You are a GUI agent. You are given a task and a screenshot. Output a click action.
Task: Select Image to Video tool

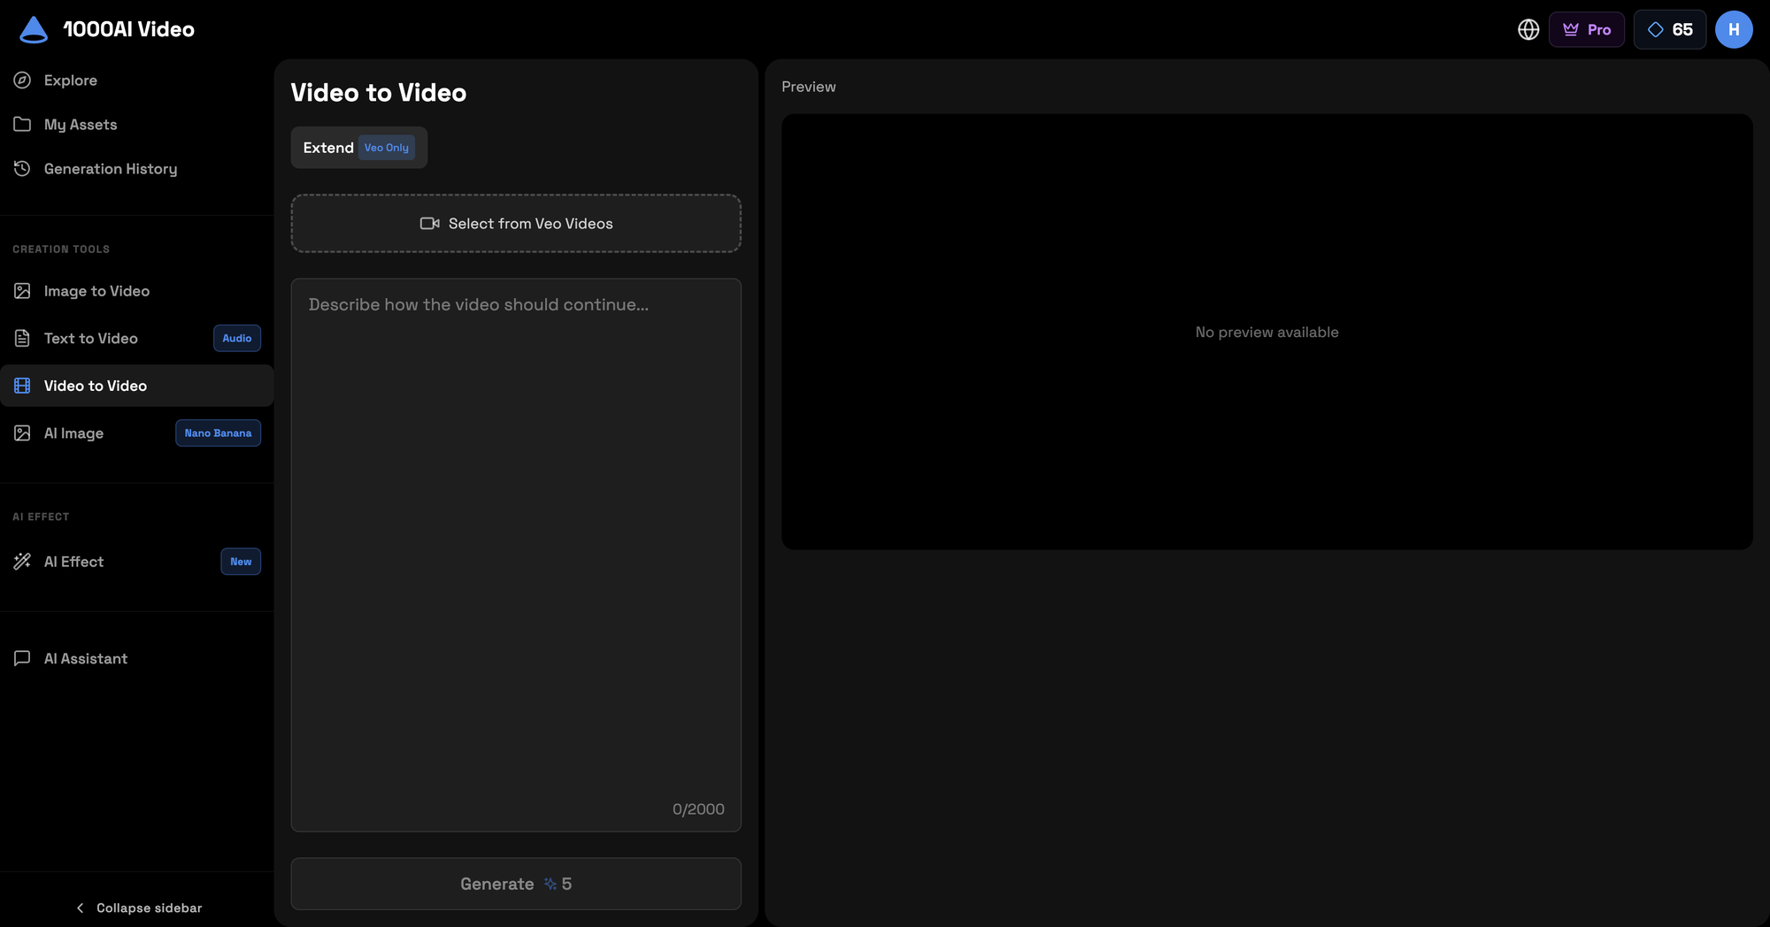click(136, 291)
